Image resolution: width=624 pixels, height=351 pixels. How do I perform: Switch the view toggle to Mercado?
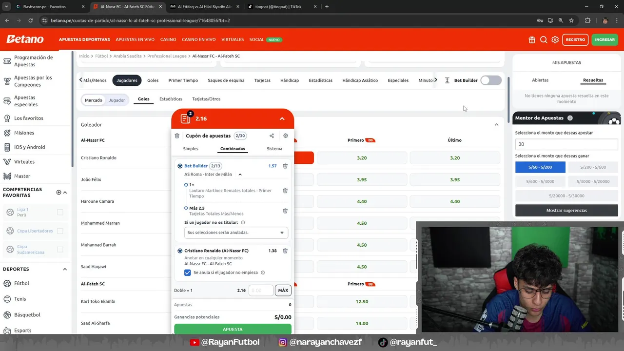click(94, 100)
